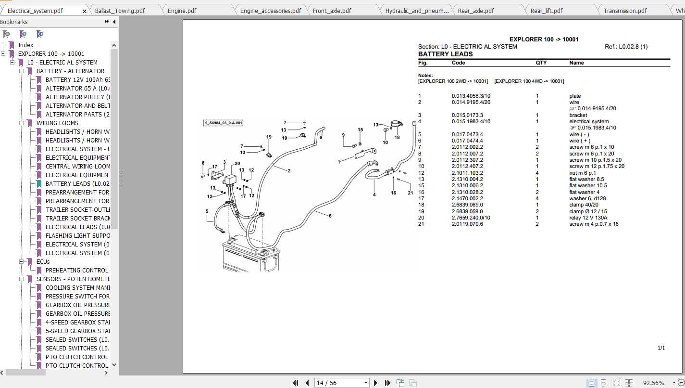This screenshot has width=685, height=388.
Task: Click the previous view icon
Action: (x=400, y=383)
